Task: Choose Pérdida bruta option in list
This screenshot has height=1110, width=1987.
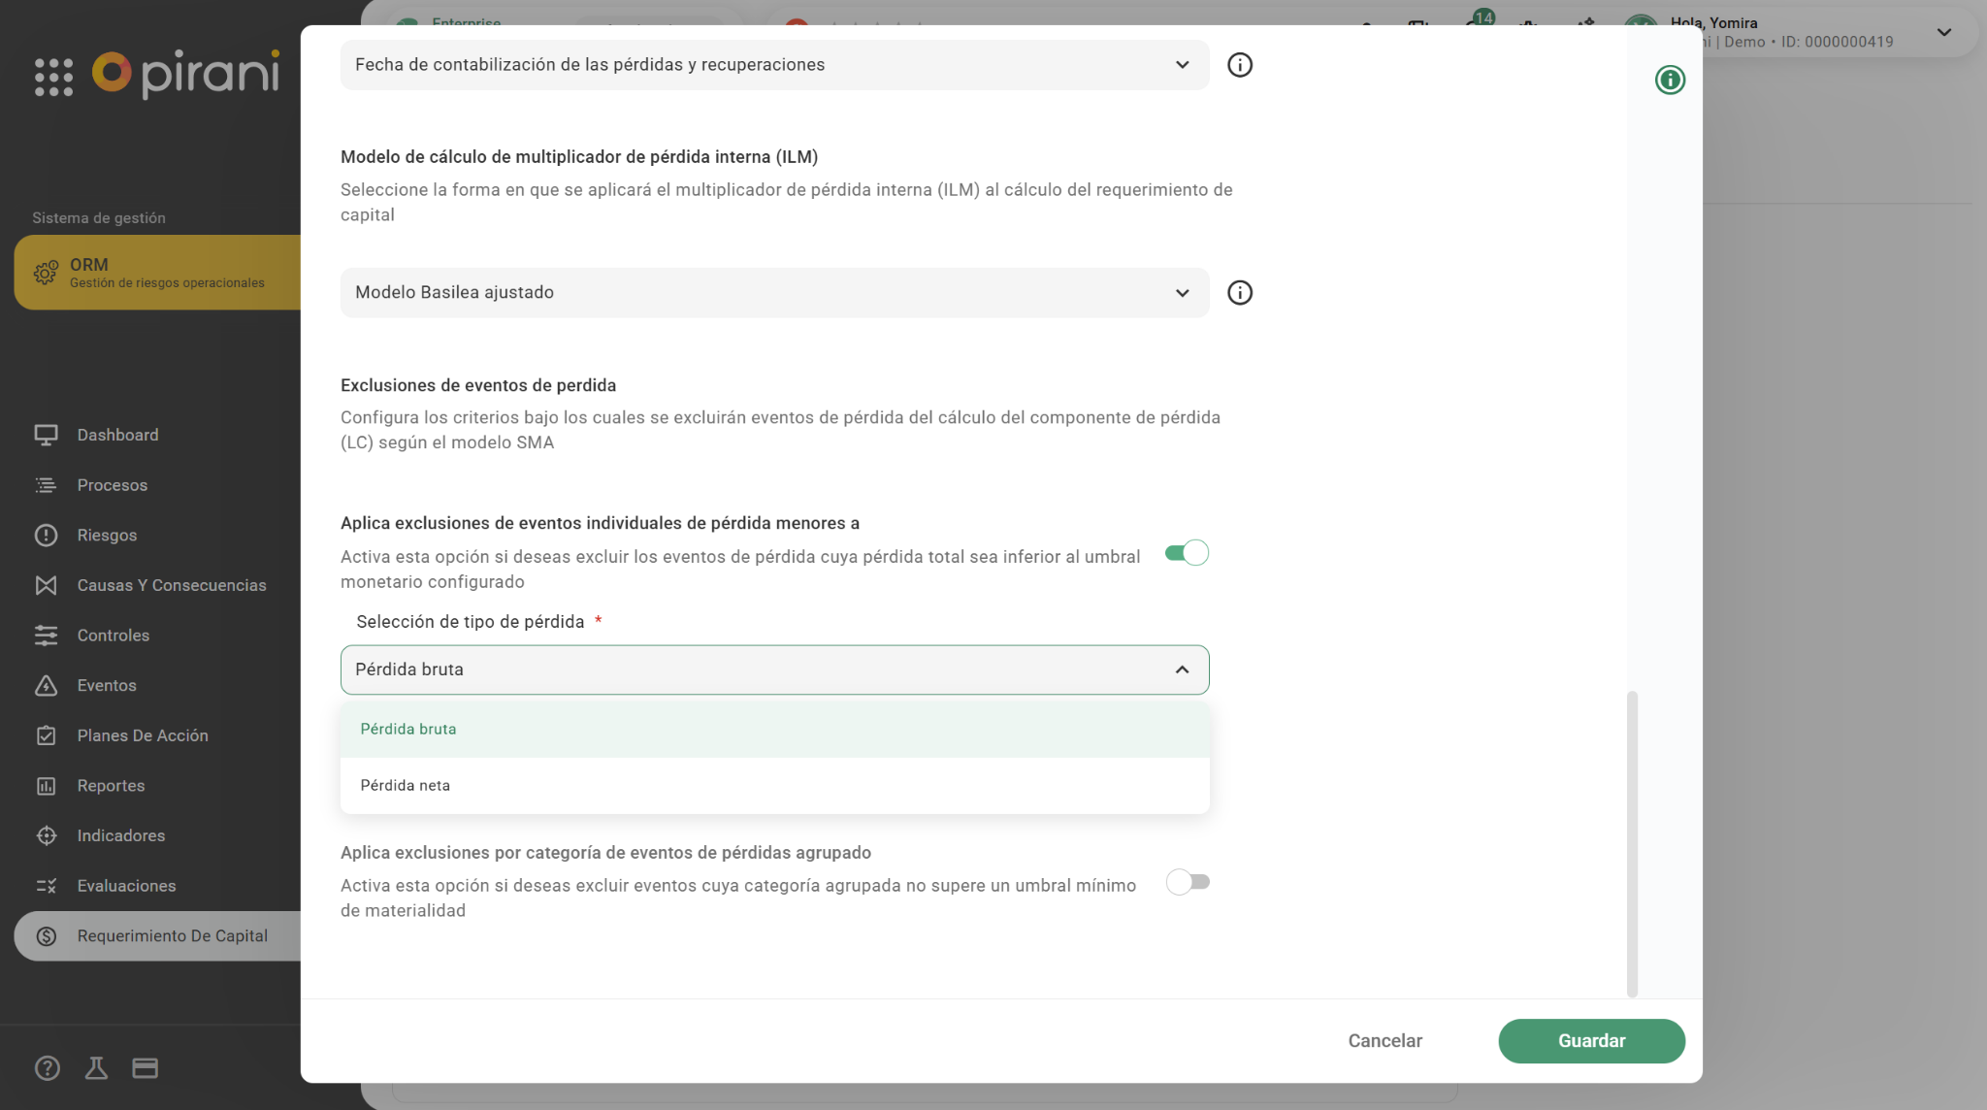Action: (408, 729)
